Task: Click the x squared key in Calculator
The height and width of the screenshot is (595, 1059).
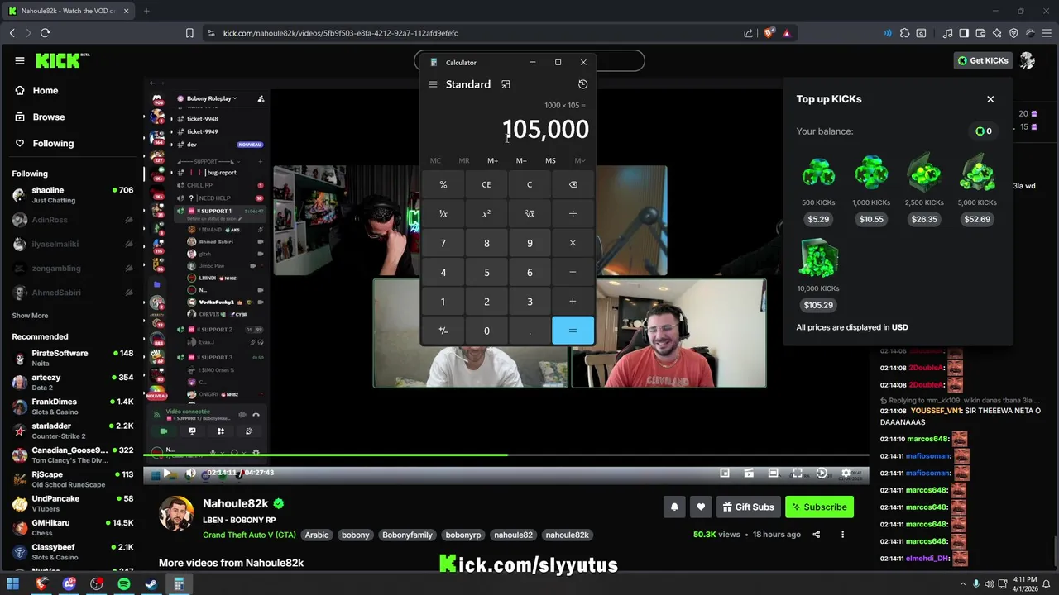Action: pyautogui.click(x=486, y=213)
